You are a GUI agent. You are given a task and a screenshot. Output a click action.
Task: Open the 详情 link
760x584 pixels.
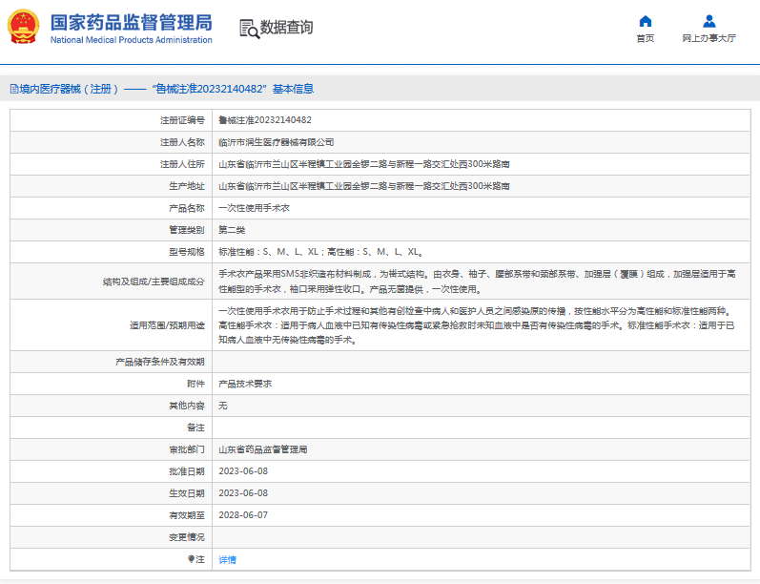[x=227, y=560]
